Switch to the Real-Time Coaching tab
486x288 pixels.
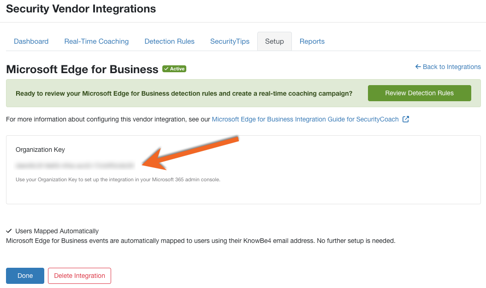[x=96, y=41]
